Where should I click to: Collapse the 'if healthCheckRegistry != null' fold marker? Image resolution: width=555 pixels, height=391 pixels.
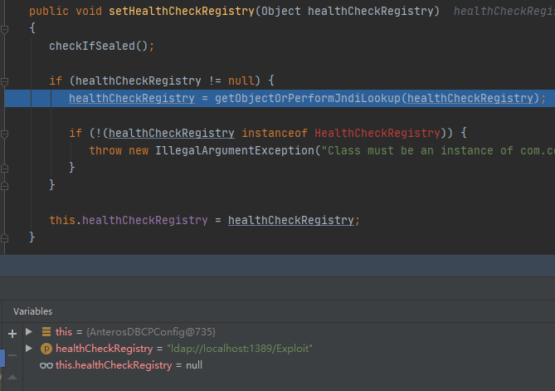(x=5, y=81)
